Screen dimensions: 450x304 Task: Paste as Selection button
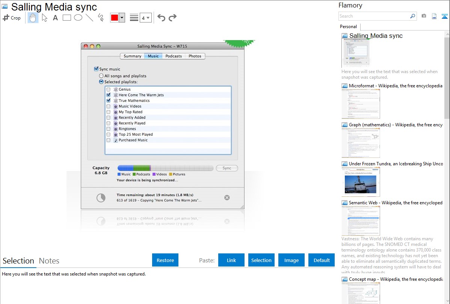click(261, 260)
